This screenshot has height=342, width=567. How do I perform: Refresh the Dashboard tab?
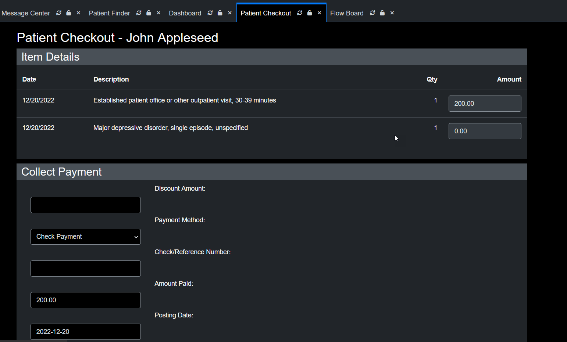click(210, 13)
